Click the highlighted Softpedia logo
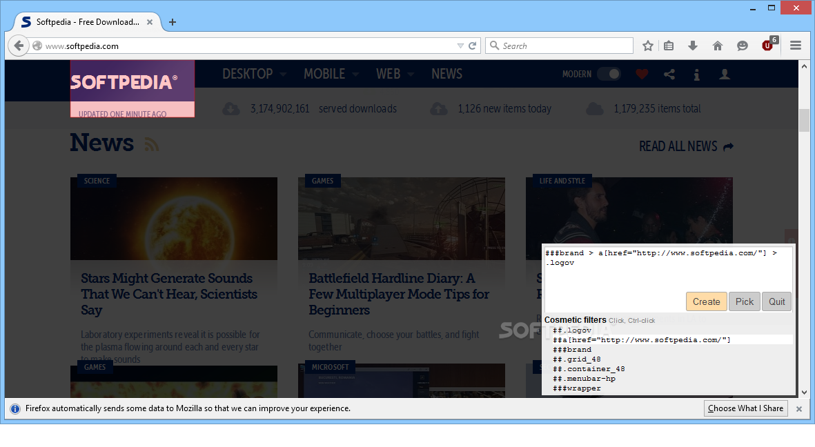The image size is (815, 447). 132,88
